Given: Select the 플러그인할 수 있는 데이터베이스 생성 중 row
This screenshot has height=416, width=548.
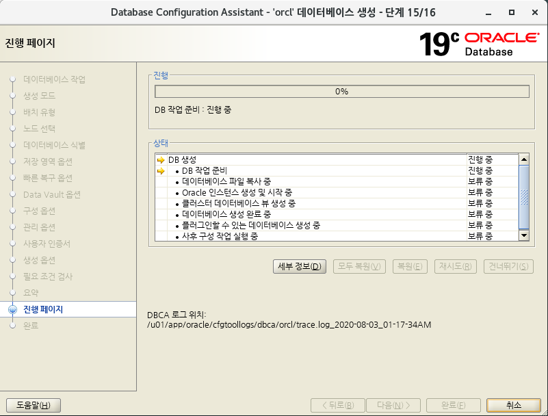Looking at the screenshot, I should coord(337,225).
